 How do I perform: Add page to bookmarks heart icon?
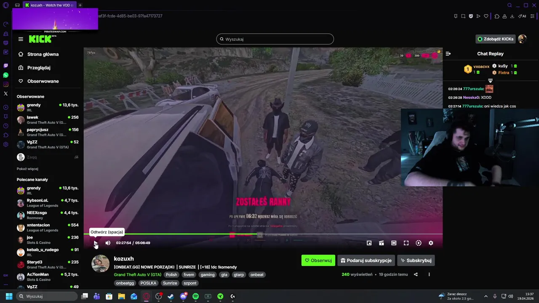pos(486,16)
